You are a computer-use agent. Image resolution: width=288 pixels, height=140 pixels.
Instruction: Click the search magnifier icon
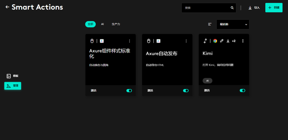(232, 8)
